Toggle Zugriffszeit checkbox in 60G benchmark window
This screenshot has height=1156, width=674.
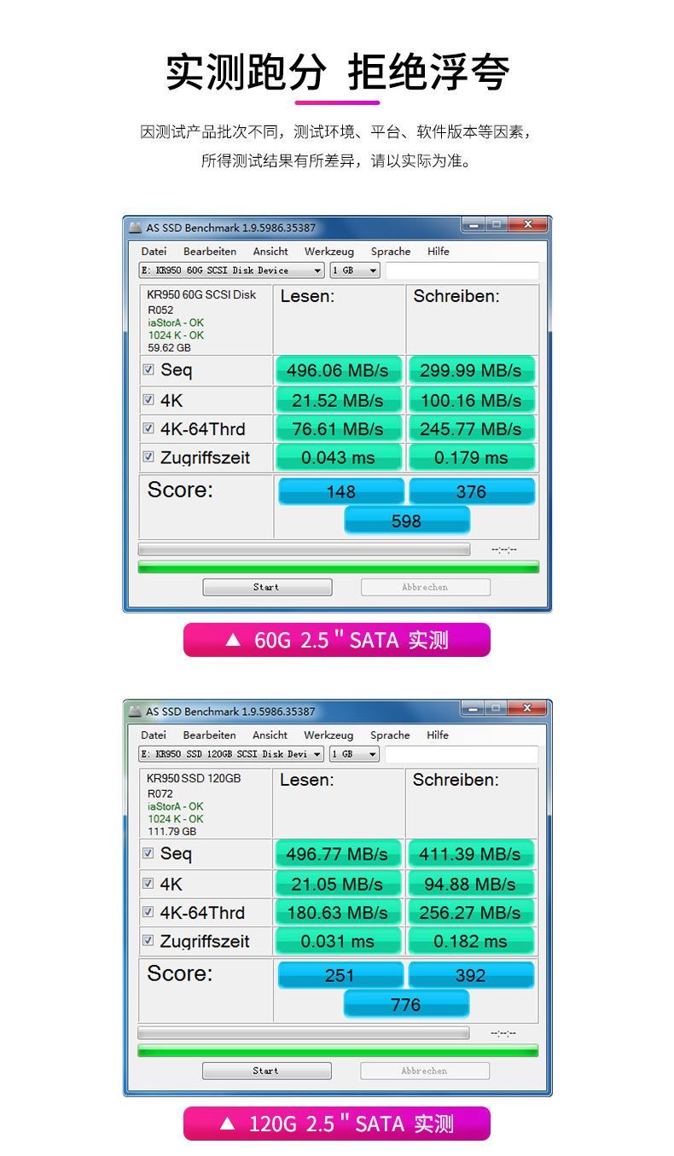pyautogui.click(x=148, y=457)
